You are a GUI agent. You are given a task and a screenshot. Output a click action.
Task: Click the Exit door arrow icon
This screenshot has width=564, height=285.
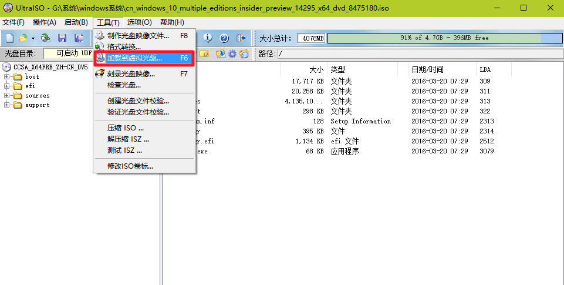coord(241,38)
